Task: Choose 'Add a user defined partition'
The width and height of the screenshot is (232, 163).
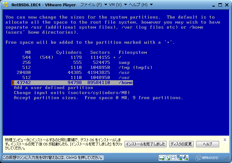Action: [x=53, y=88]
